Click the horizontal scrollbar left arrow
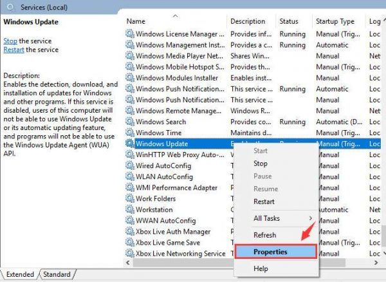386x282 pixels. click(x=129, y=263)
